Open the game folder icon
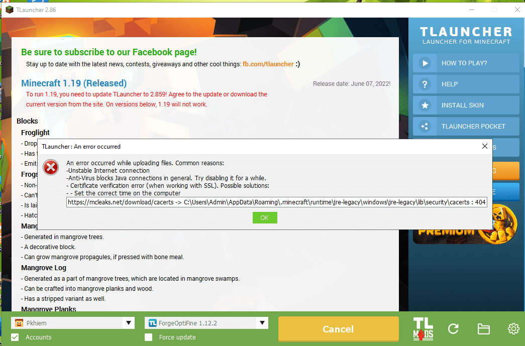 (x=483, y=329)
